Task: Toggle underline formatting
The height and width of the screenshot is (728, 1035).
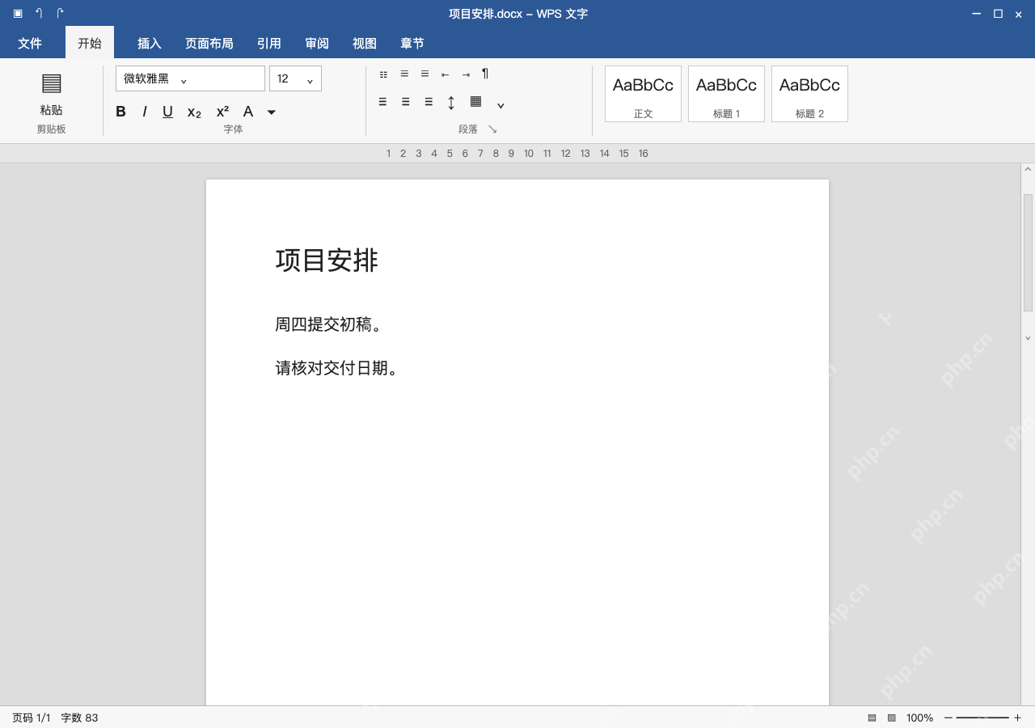Action: click(167, 112)
